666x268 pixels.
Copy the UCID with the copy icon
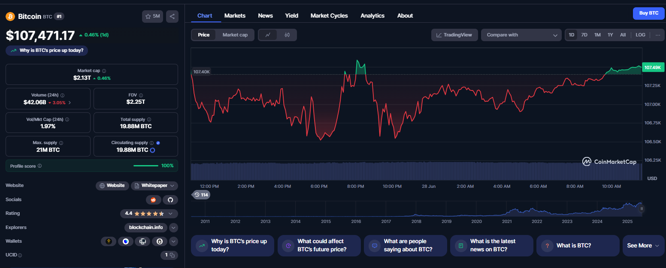pyautogui.click(x=172, y=255)
